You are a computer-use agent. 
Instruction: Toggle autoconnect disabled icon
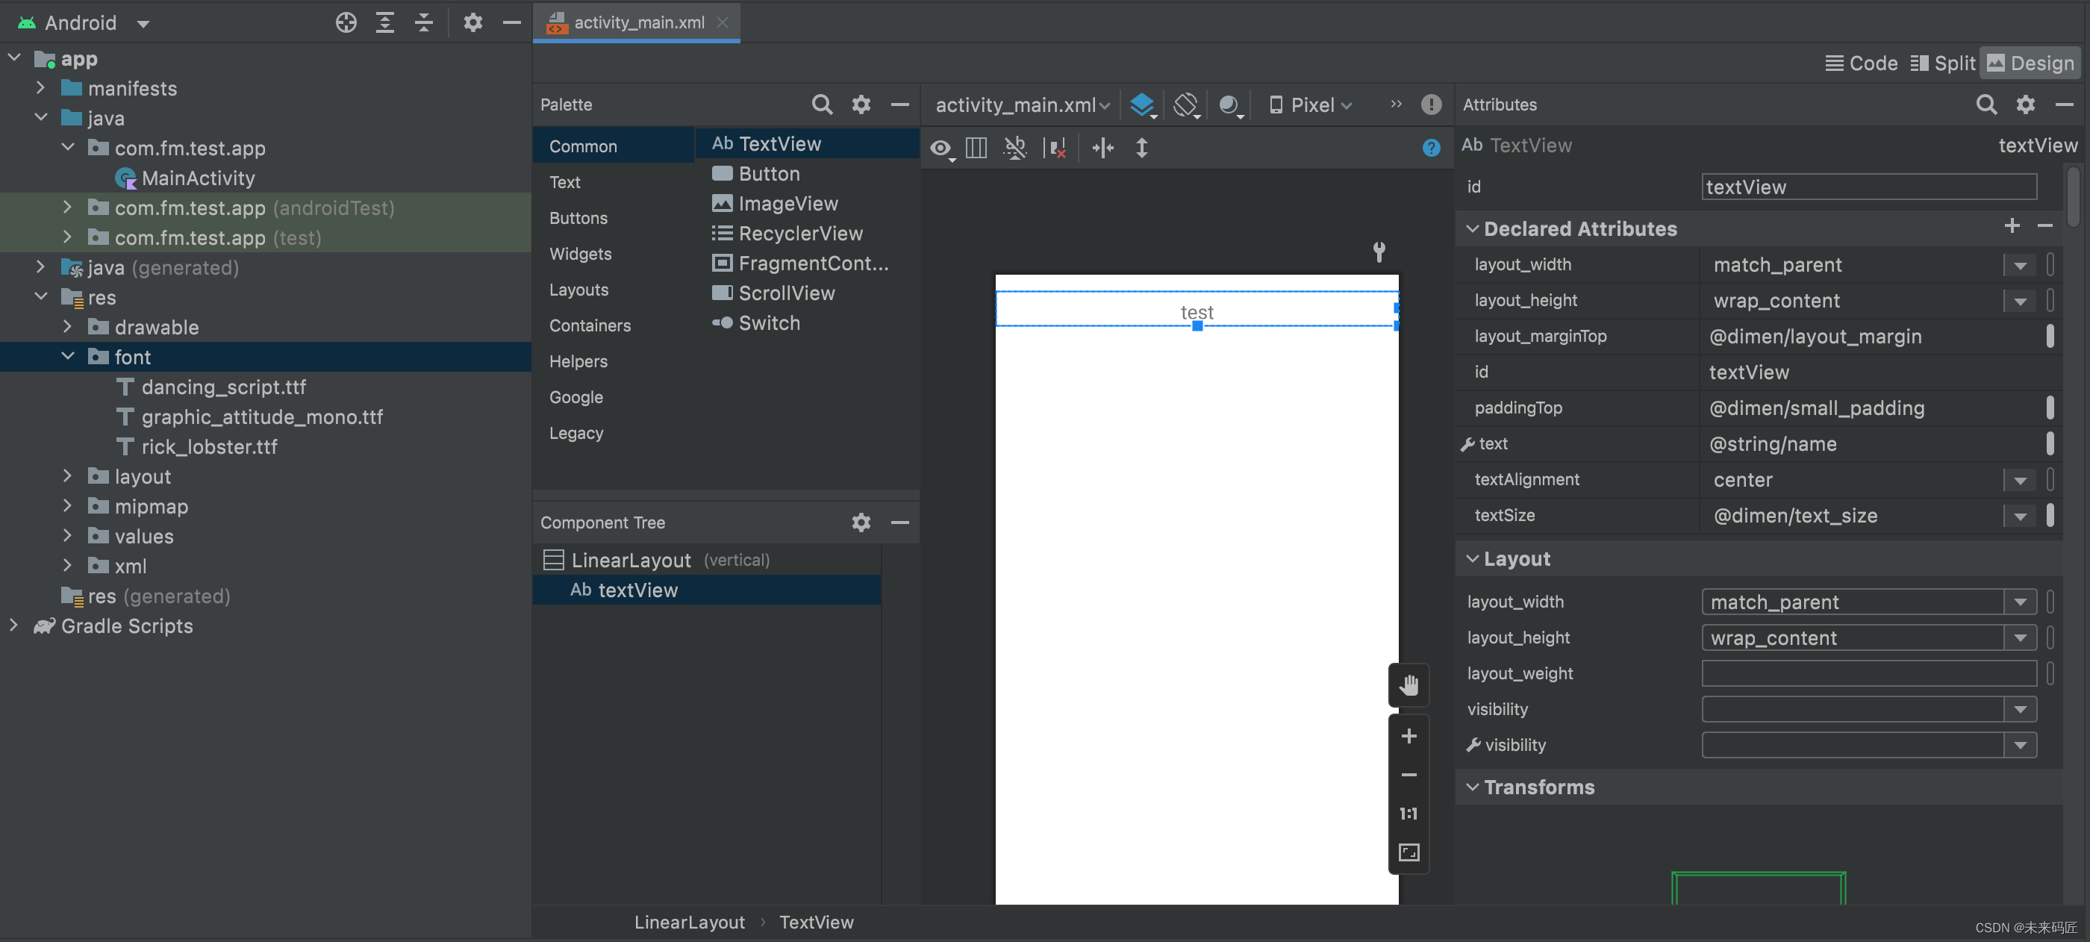coord(1015,148)
